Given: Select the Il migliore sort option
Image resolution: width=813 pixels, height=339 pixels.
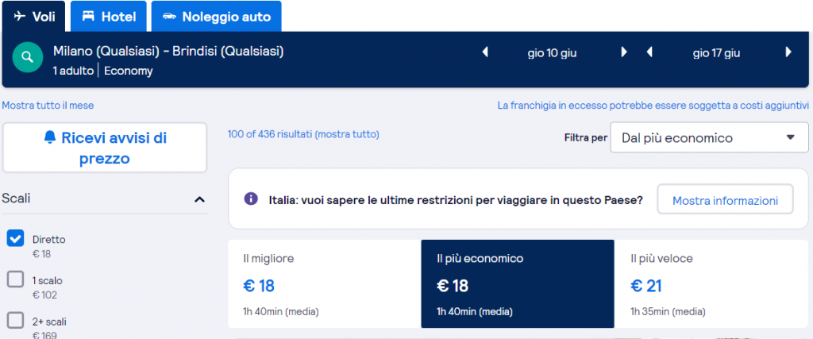Looking at the screenshot, I should pos(324,283).
